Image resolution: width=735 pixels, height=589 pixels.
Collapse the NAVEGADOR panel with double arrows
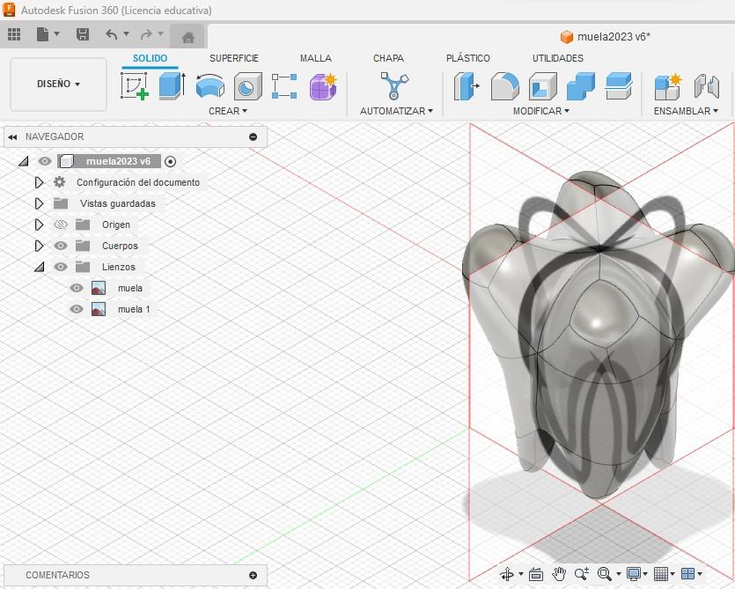click(12, 137)
